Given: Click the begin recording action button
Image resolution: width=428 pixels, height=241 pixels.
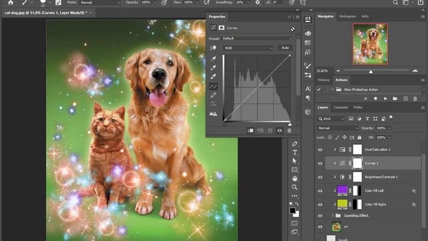Looking at the screenshot, I should [375, 98].
